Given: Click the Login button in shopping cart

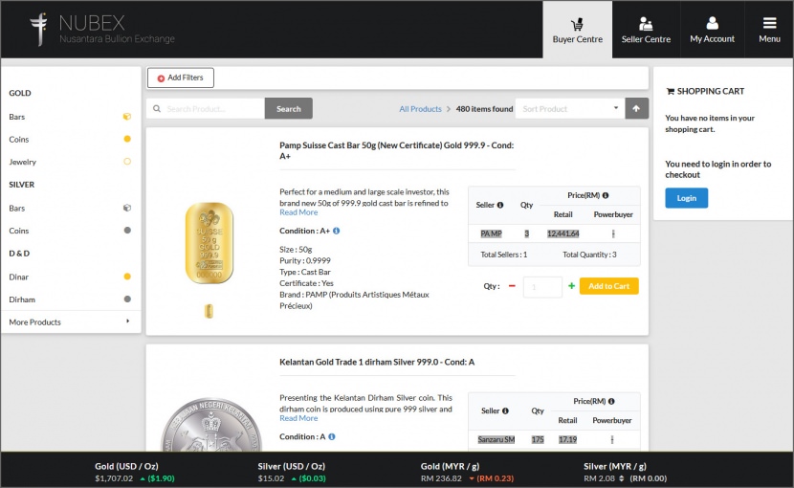Looking at the screenshot, I should [x=687, y=198].
